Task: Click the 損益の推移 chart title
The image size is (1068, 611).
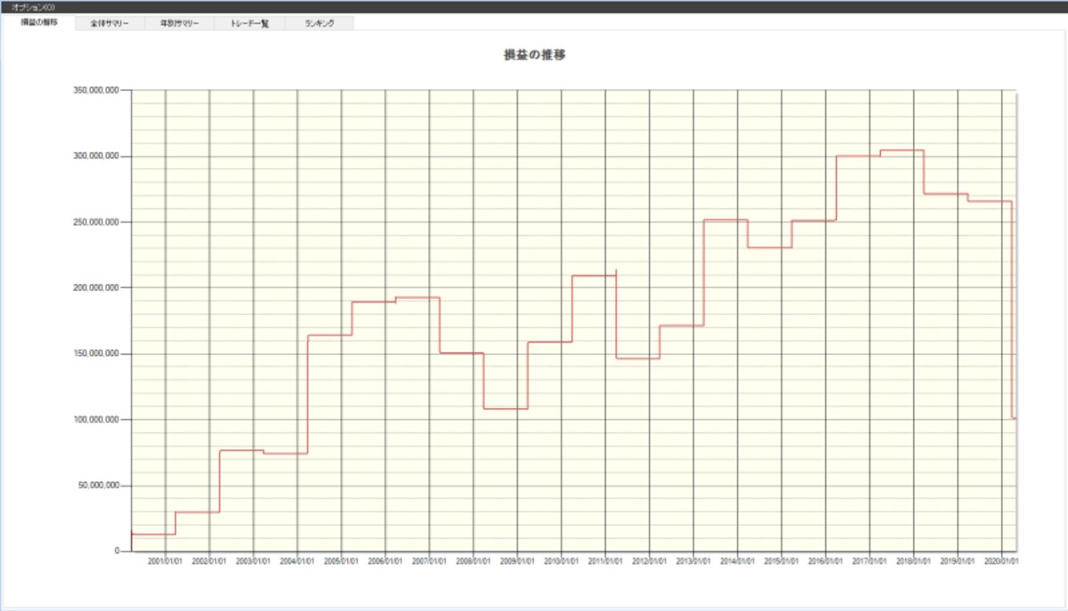Action: [x=535, y=55]
